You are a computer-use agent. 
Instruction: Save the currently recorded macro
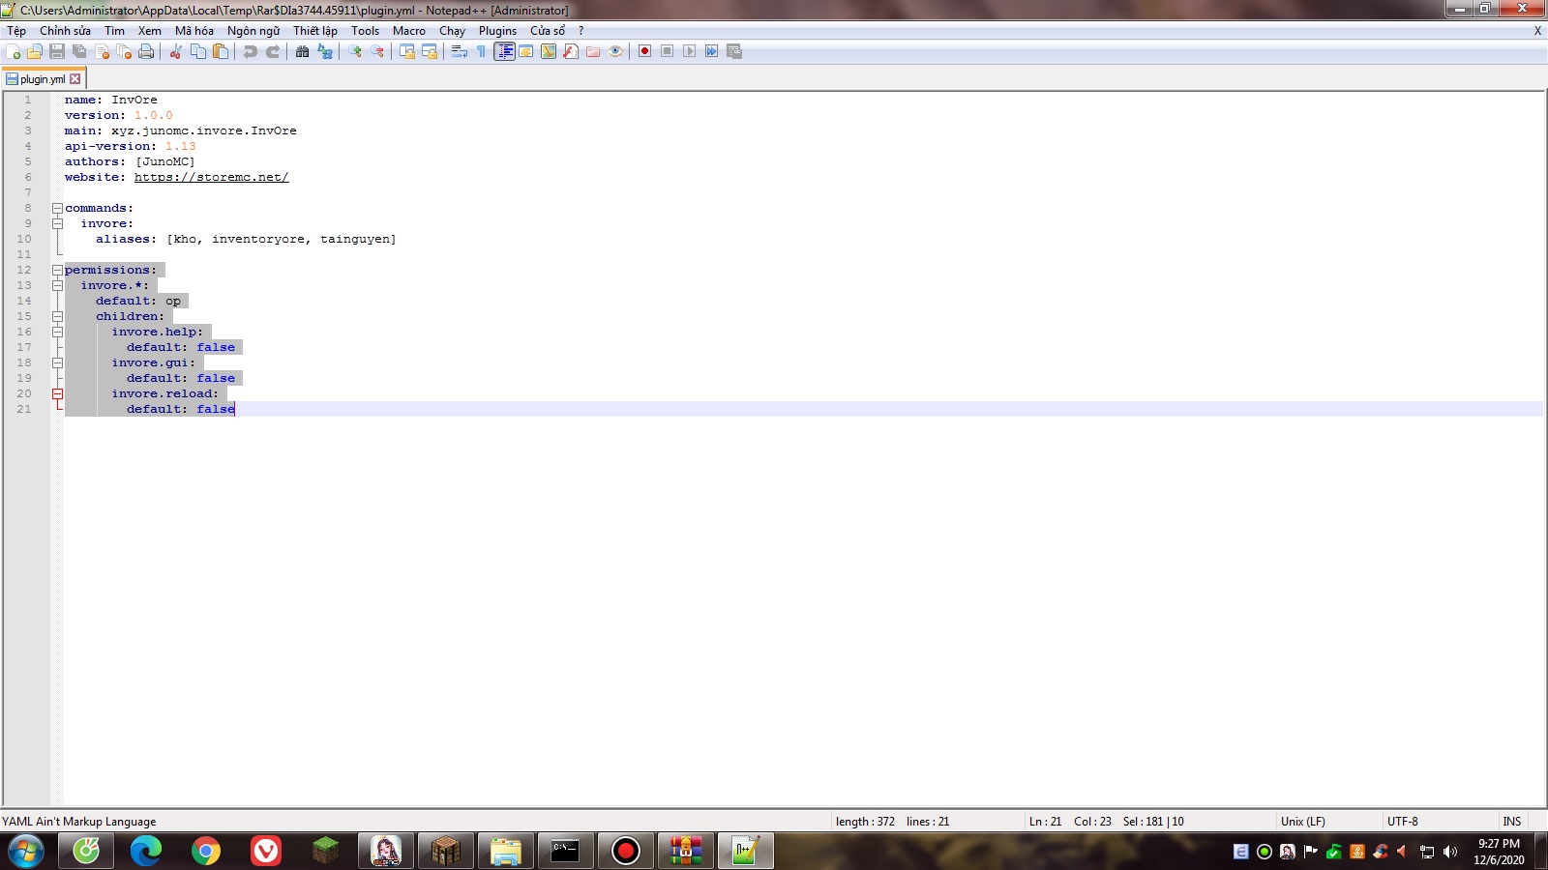(x=734, y=51)
